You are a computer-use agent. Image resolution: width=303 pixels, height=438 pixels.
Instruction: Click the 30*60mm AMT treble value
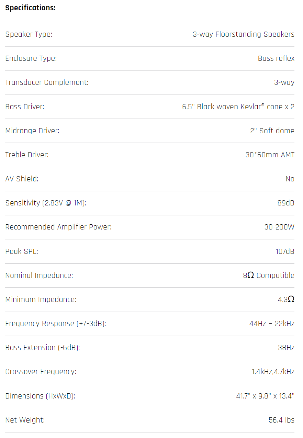[x=270, y=155]
